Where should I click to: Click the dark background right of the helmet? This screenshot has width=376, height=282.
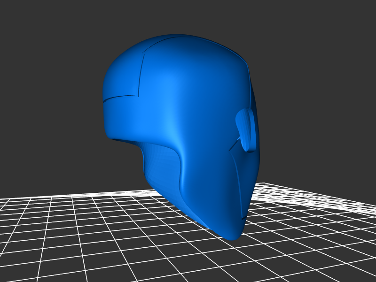point(320,117)
